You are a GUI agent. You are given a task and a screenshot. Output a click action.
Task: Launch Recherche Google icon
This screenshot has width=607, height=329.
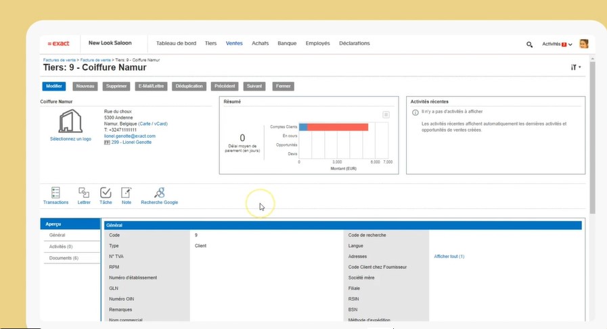(159, 193)
